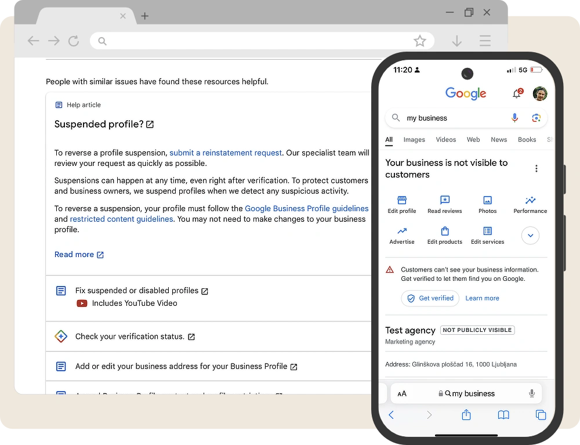Switch to the Images tab

pos(414,140)
